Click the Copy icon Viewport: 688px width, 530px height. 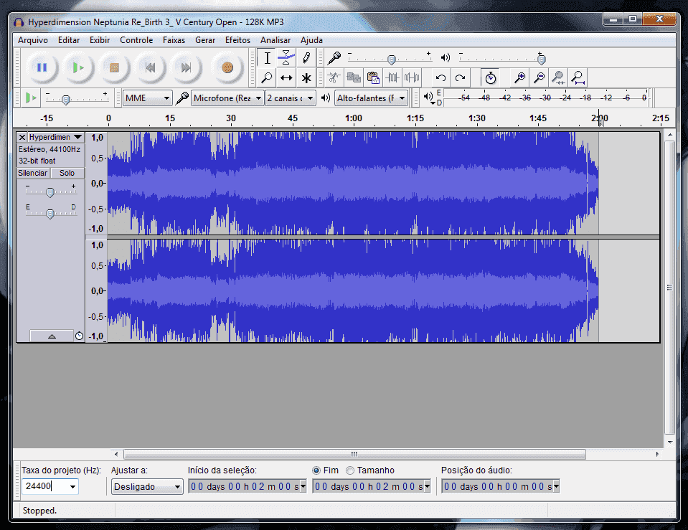[353, 78]
